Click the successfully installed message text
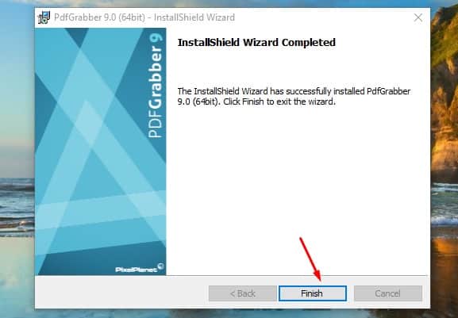Image resolution: width=458 pixels, height=318 pixels. click(x=294, y=96)
